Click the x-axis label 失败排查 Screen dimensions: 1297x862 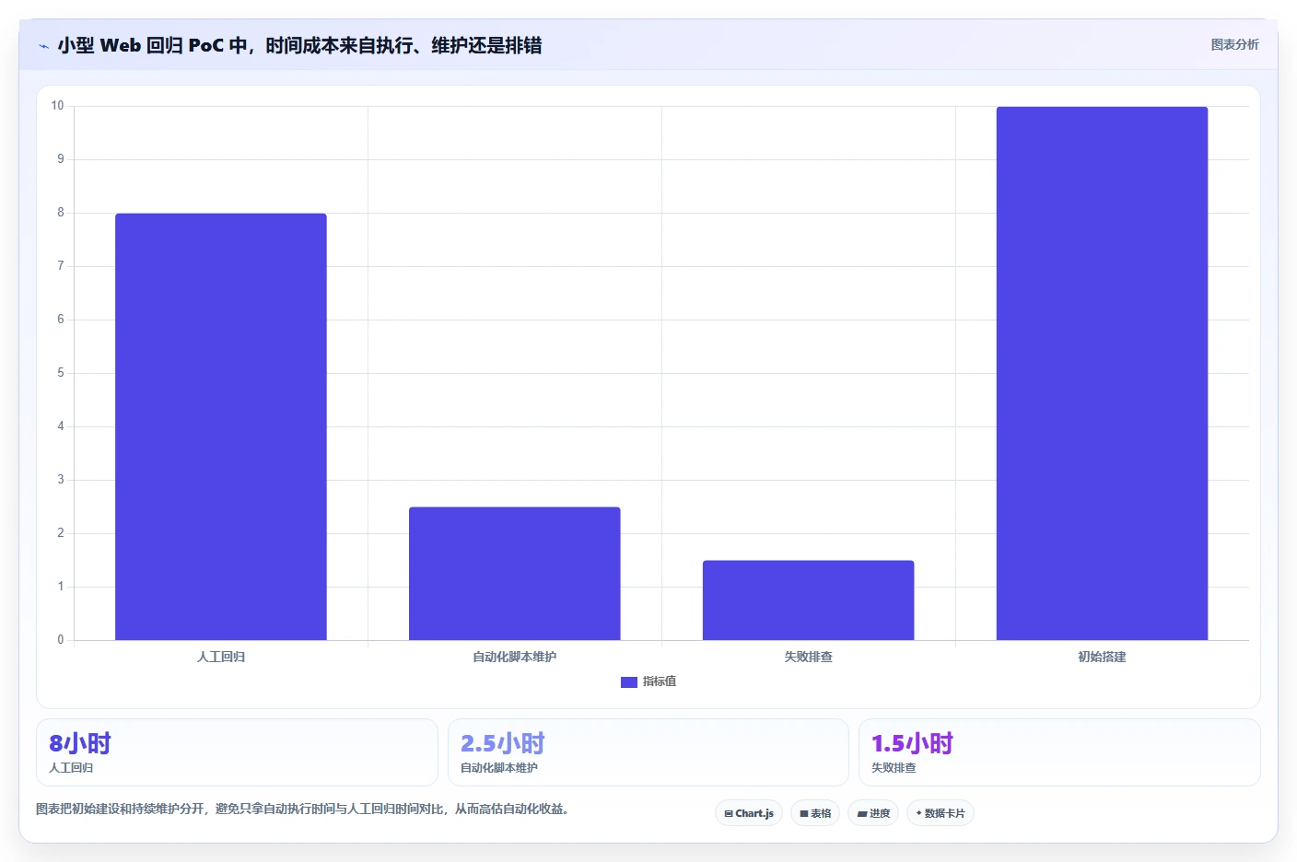pos(808,657)
